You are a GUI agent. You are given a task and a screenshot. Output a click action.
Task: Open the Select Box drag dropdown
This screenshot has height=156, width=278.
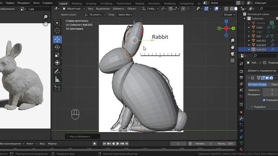click(x=126, y=15)
